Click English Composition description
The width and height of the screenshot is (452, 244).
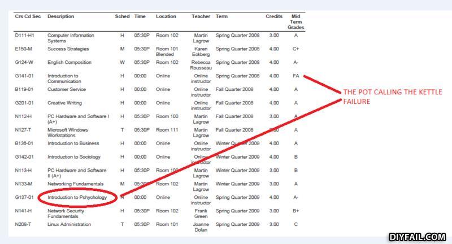(x=69, y=63)
